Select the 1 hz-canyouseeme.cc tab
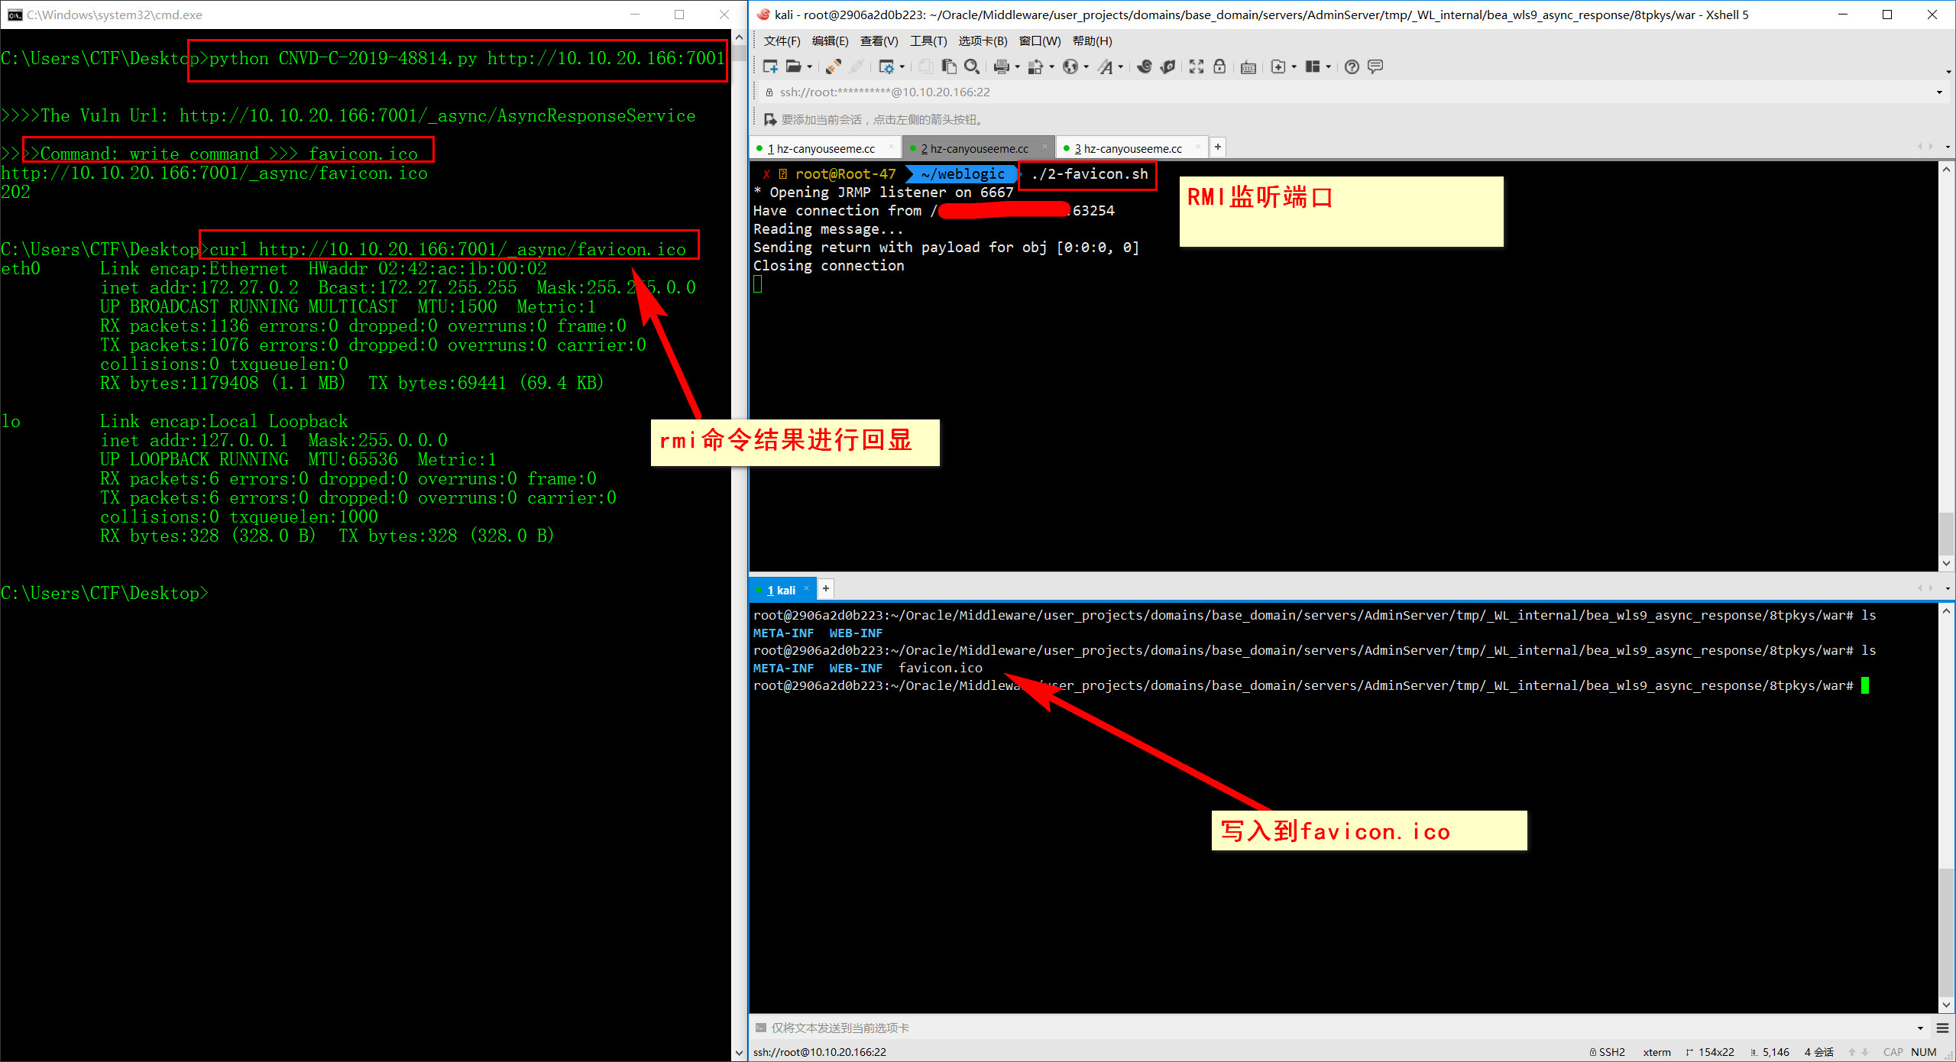Screen dimensions: 1956x1062 click(821, 148)
